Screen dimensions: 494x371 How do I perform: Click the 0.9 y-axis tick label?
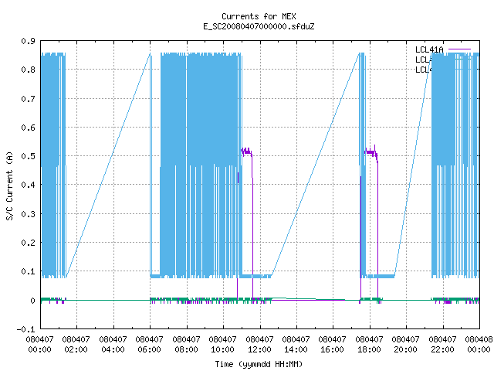click(28, 41)
